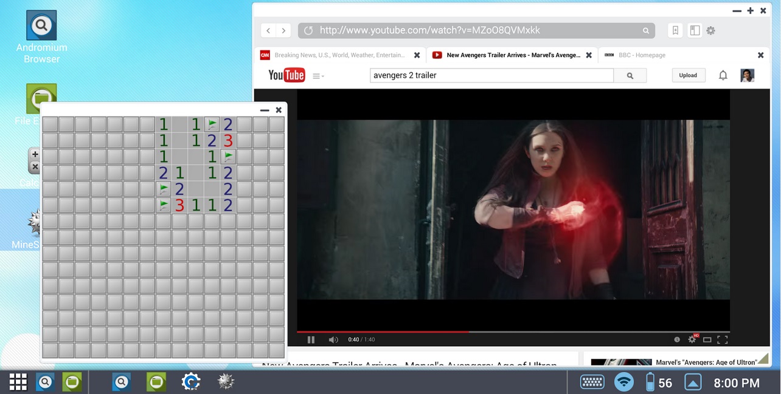Close the BBC - Homepage tab

click(760, 55)
